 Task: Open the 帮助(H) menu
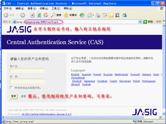coord(68,9)
